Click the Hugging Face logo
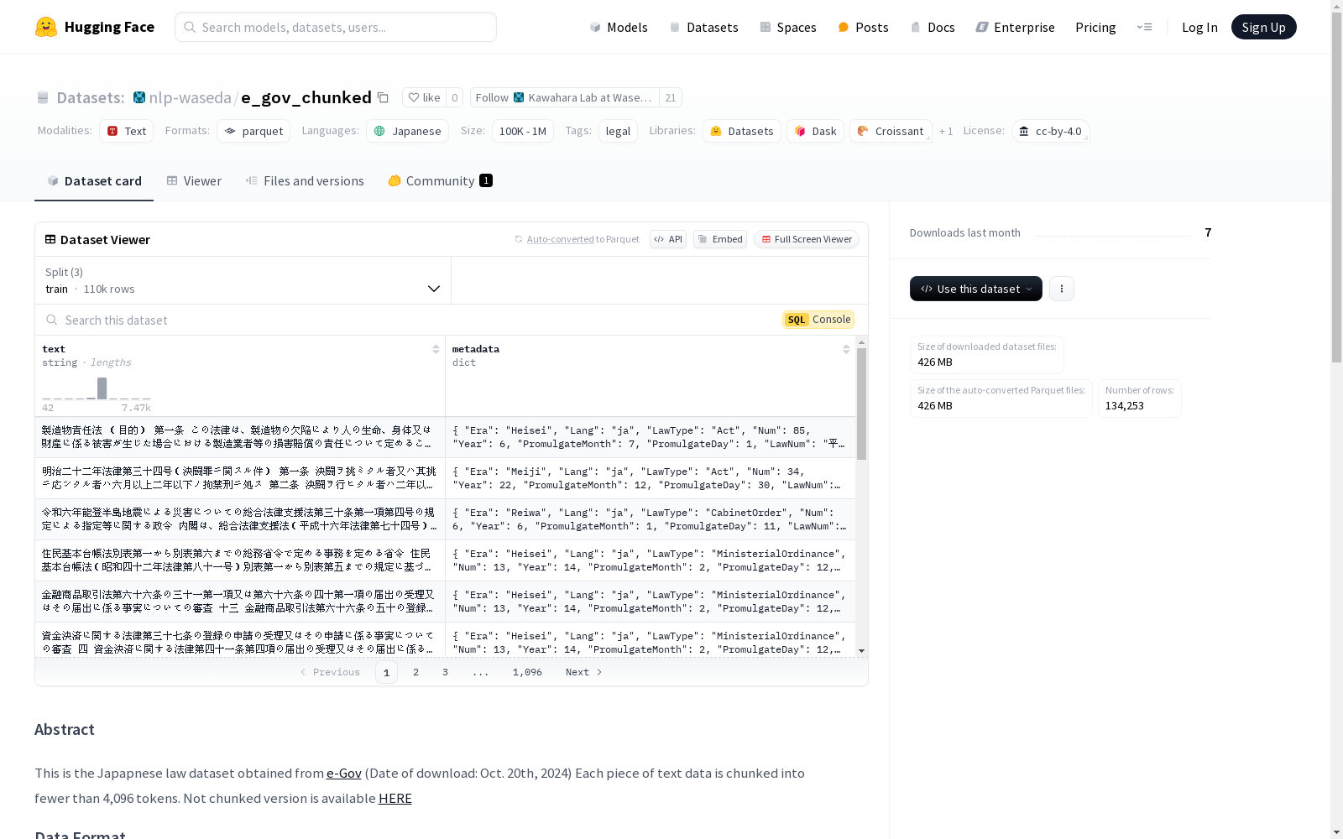1343x839 pixels. [95, 27]
